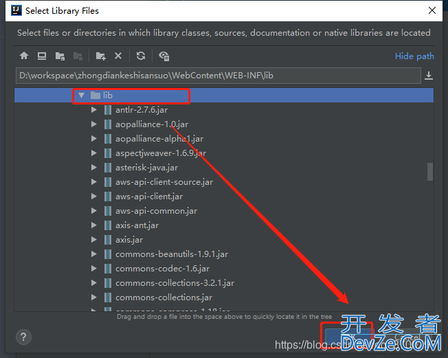Select the lib folder row

point(224,95)
